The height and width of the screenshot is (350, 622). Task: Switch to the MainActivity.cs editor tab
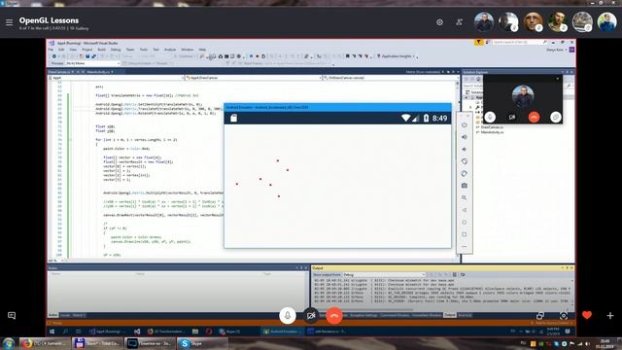tap(98, 72)
